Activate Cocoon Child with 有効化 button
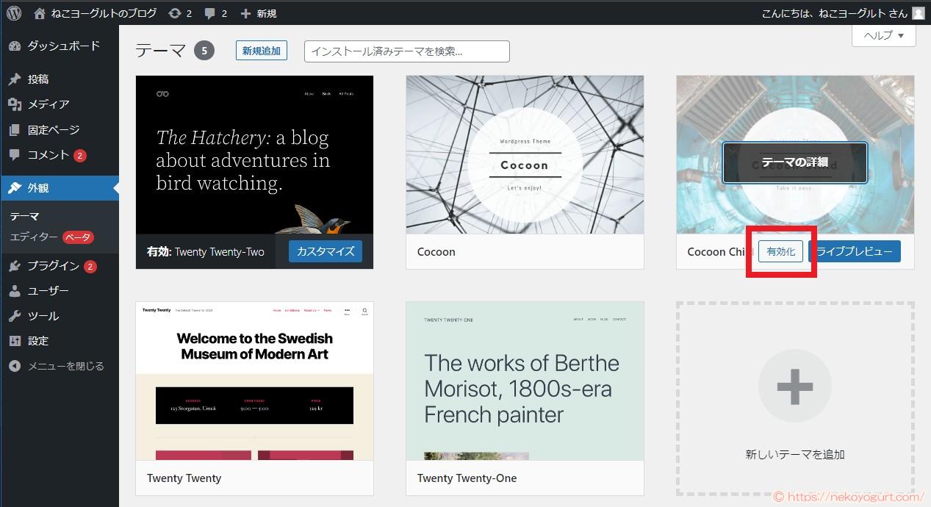The width and height of the screenshot is (931, 507). point(780,252)
